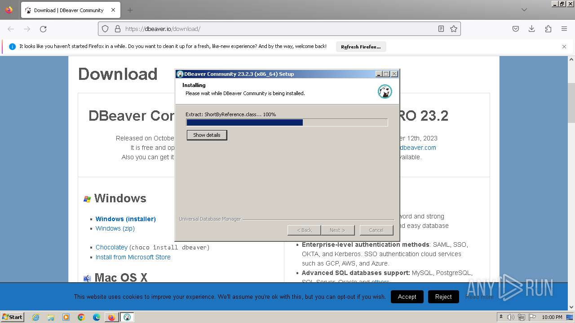
Task: Click the 10:00 PM taskbar clock
Action: pos(552,317)
